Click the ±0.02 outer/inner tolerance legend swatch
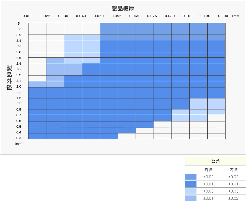Viewport: 246px width, 202px height. tap(191, 177)
